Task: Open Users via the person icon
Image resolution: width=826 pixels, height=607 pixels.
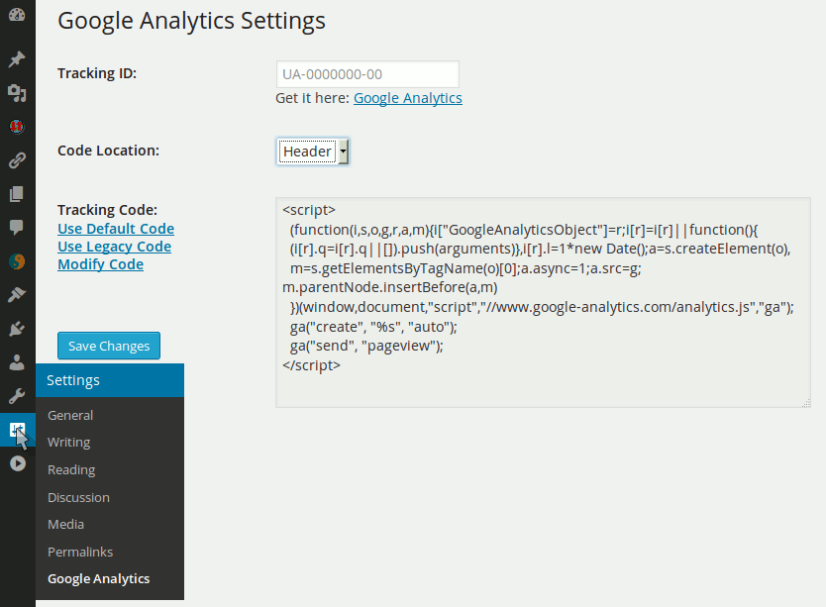Action: tap(17, 362)
